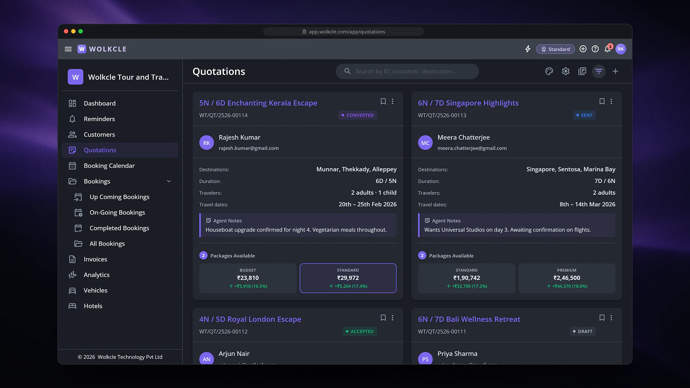Click the library templates icon beside gear
The height and width of the screenshot is (388, 690).
[582, 71]
